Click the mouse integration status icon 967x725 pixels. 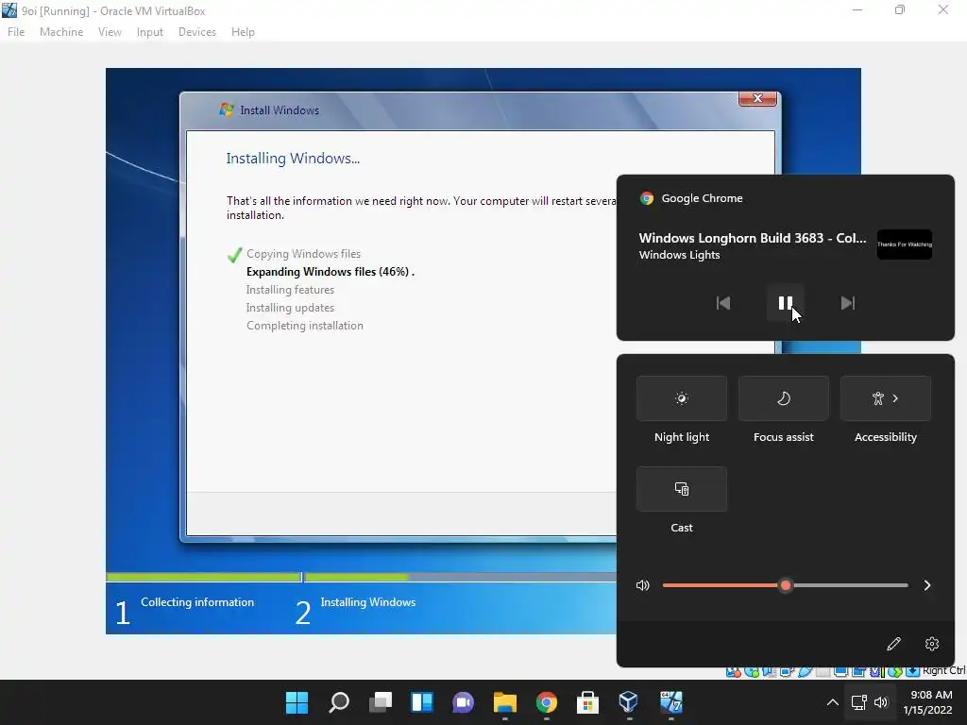click(895, 671)
